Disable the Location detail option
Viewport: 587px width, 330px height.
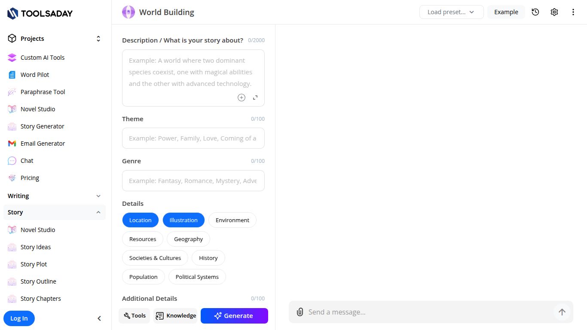140,220
